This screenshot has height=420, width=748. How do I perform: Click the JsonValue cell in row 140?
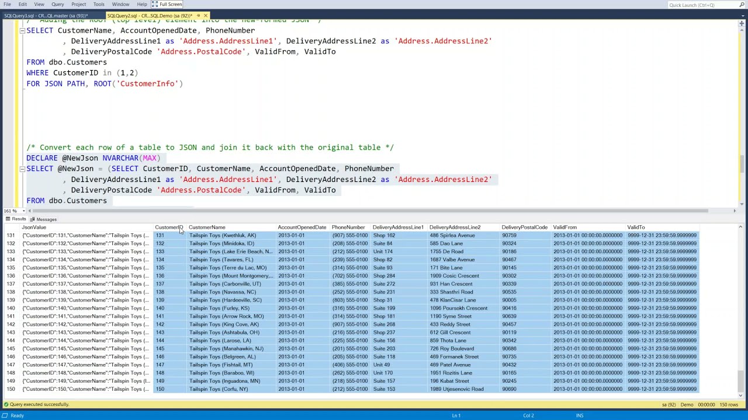tap(86, 308)
